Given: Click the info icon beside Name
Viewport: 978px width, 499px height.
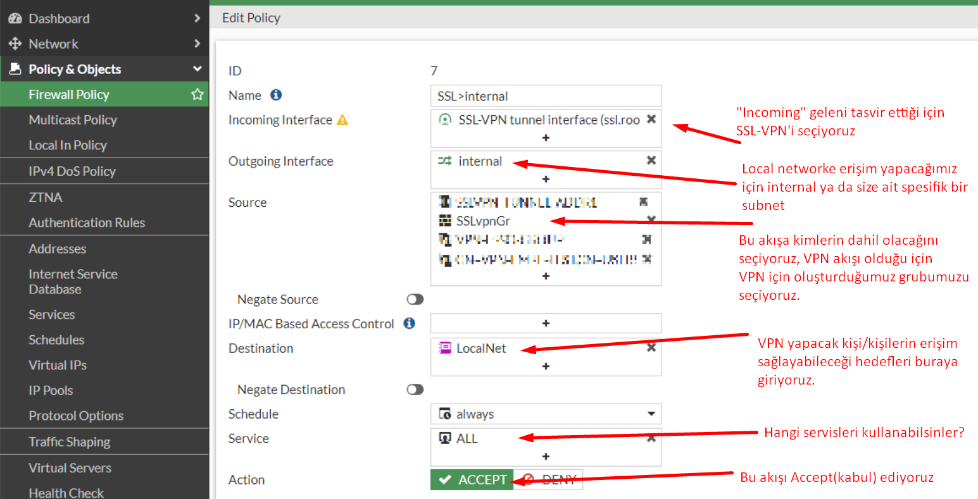Looking at the screenshot, I should coord(276,95).
